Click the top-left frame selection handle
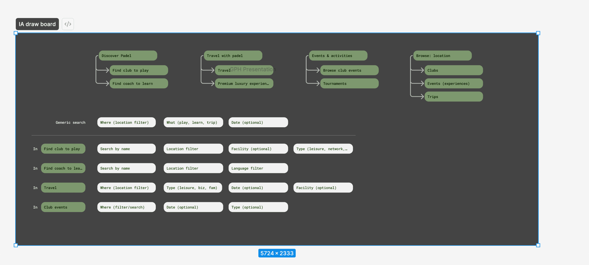Viewport: 589px width, 265px height. click(x=16, y=33)
